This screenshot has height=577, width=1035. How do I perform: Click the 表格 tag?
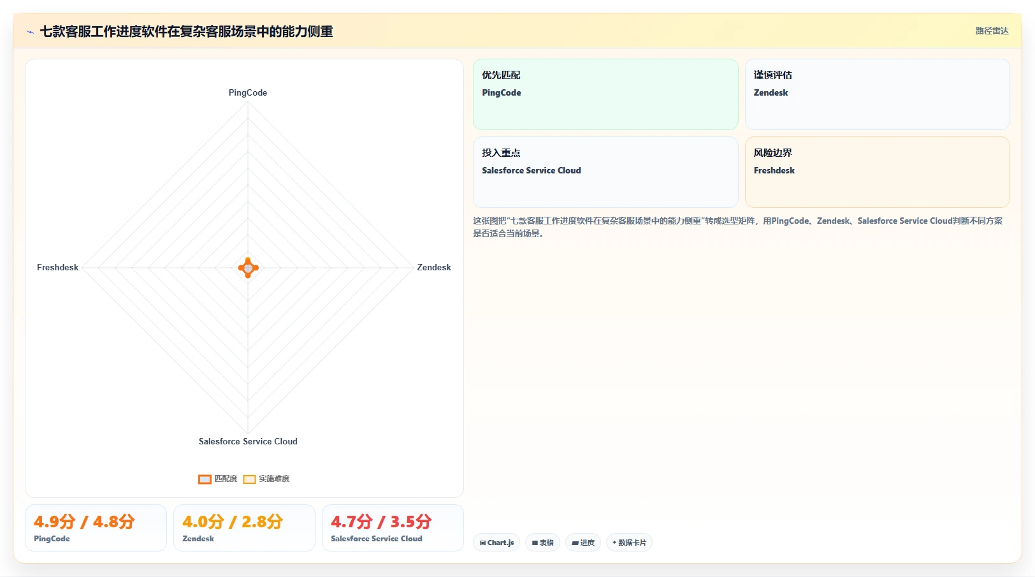click(542, 543)
